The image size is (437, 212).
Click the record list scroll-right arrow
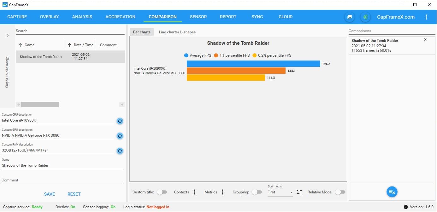pyautogui.click(x=122, y=104)
